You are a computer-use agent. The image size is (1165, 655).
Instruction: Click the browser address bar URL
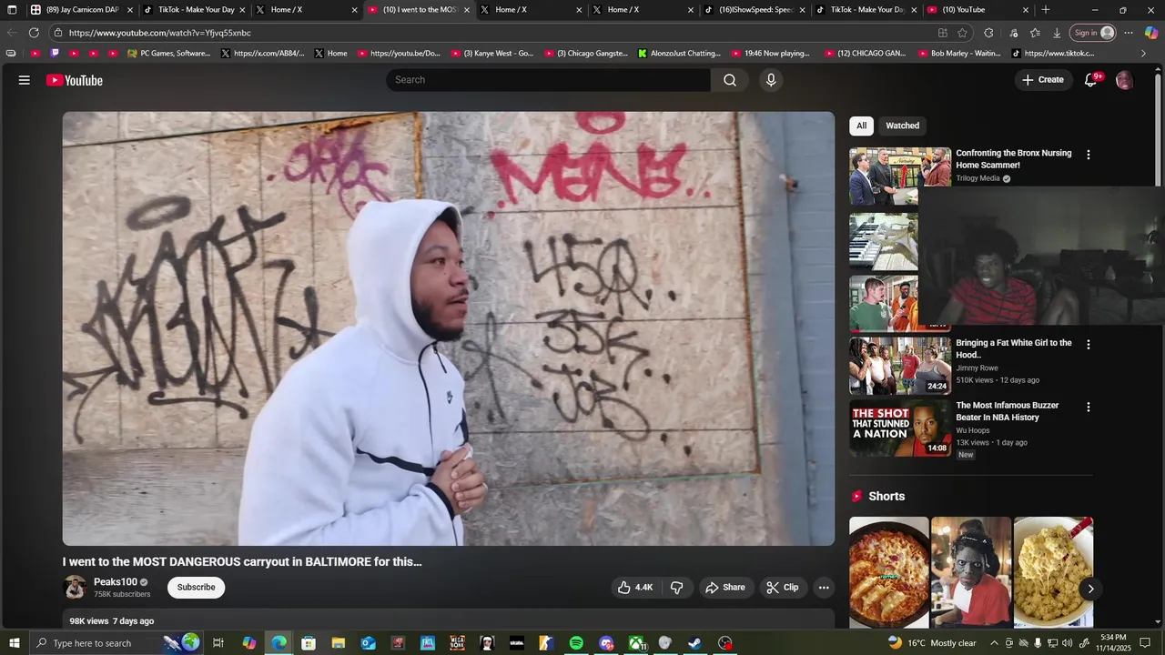(160, 33)
